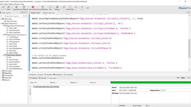191x107 pixels.
Task: Collapse the Page_Execute Automation folder
Action: point(3,26)
